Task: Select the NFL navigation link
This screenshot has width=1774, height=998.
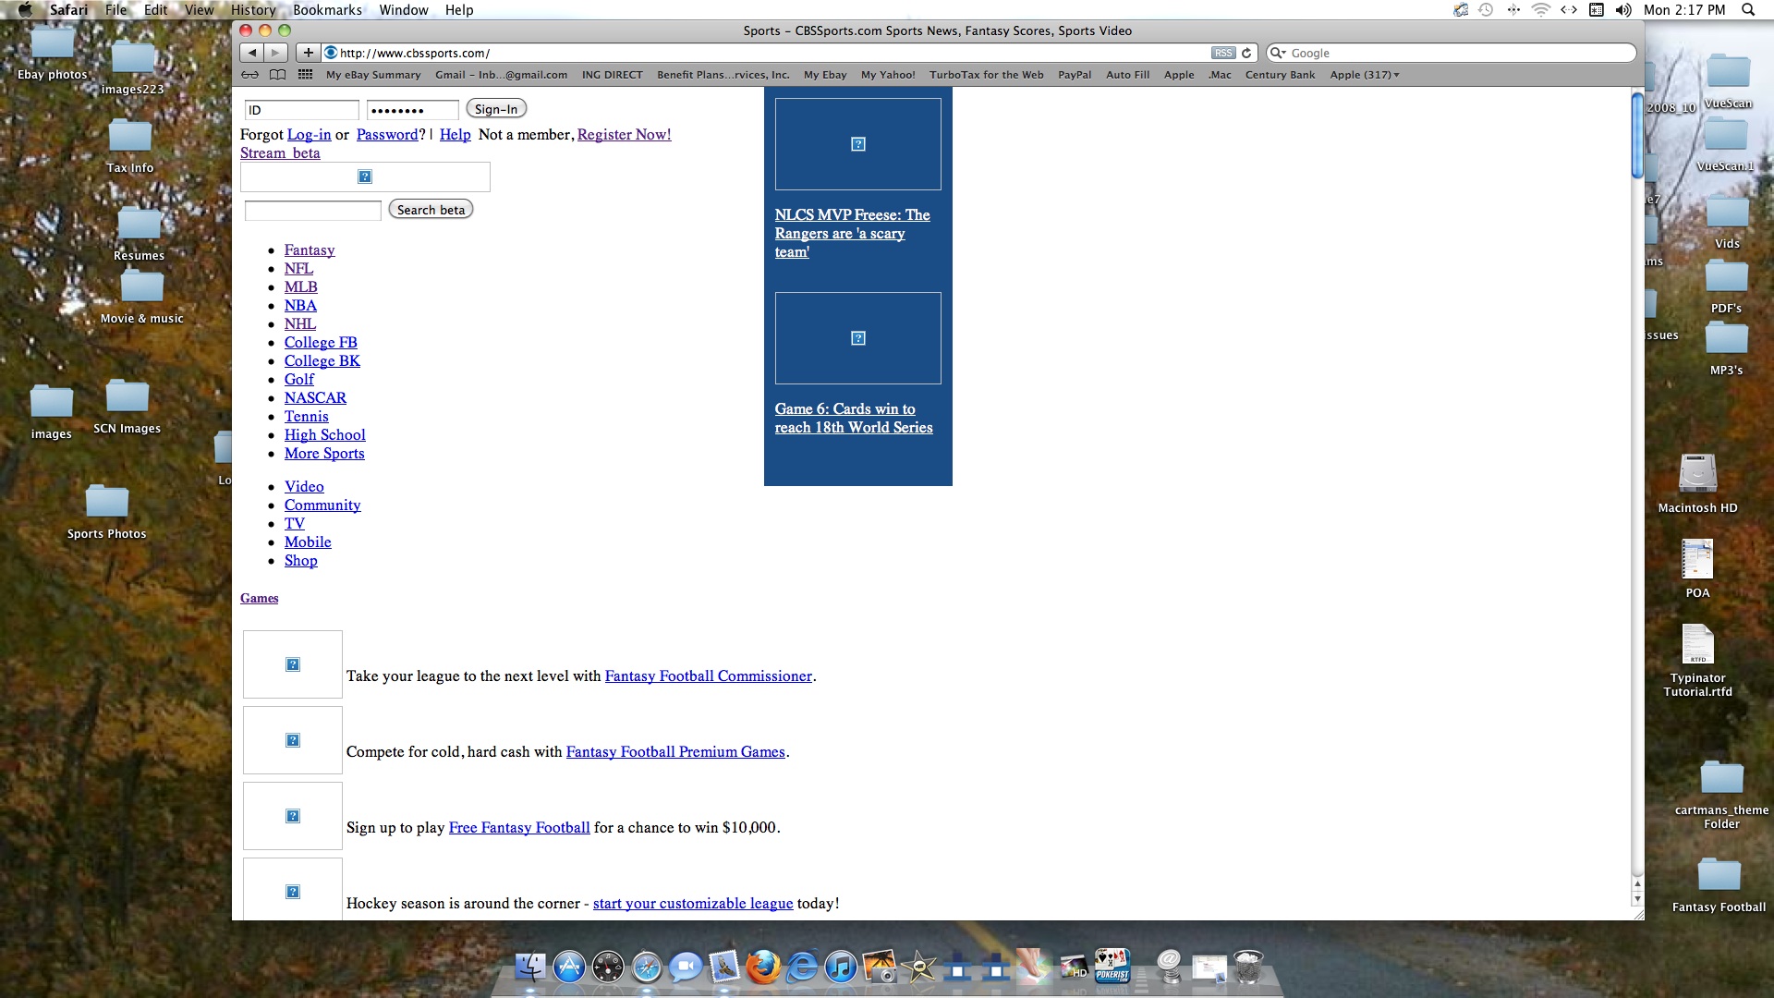Action: [x=298, y=268]
